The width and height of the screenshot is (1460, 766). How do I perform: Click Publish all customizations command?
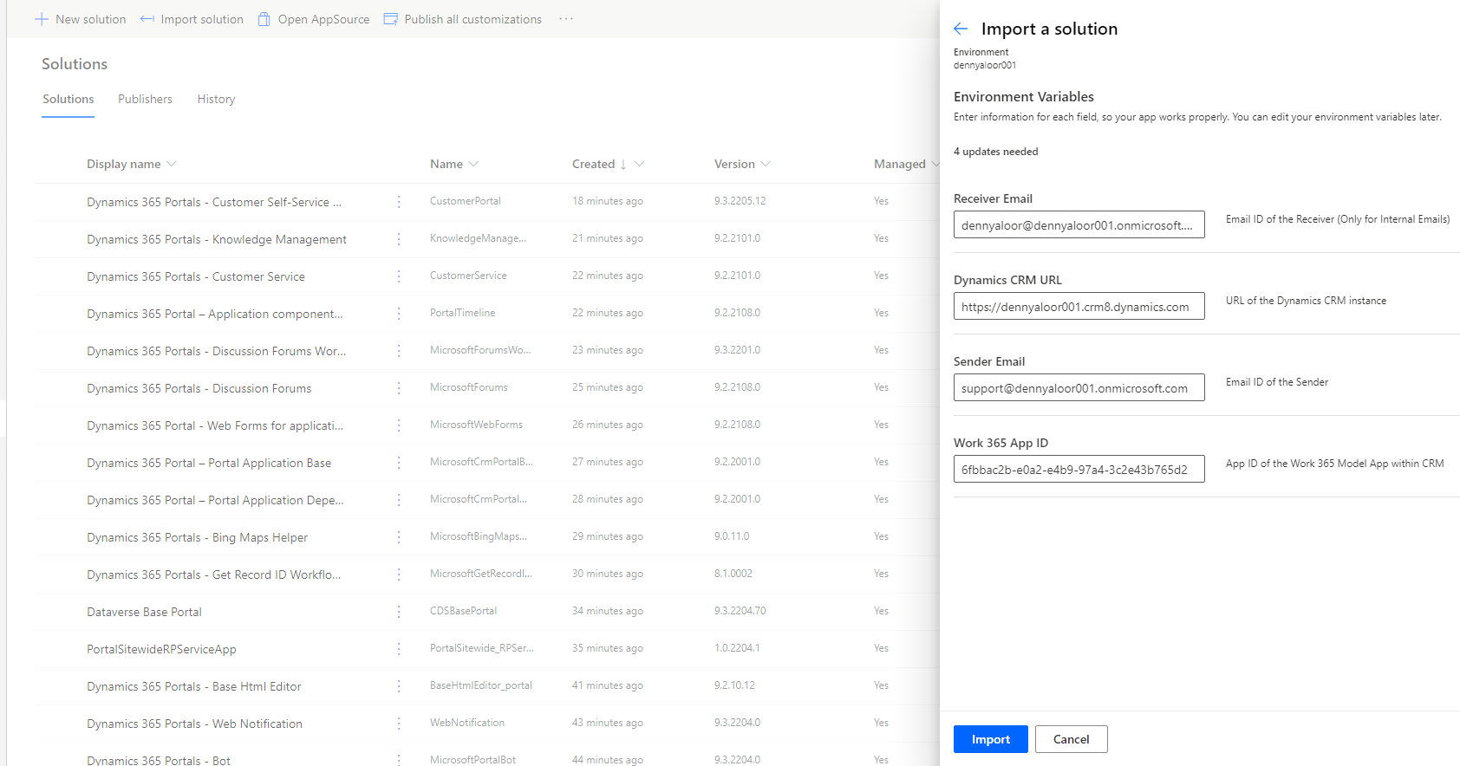coord(463,19)
